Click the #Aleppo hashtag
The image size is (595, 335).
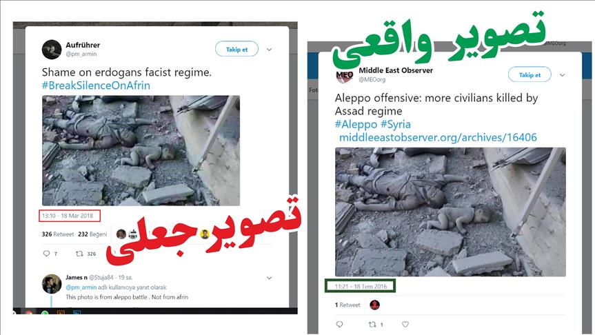pyautogui.click(x=356, y=125)
